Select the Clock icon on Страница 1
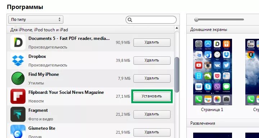The image size is (259, 138). pos(217,55)
